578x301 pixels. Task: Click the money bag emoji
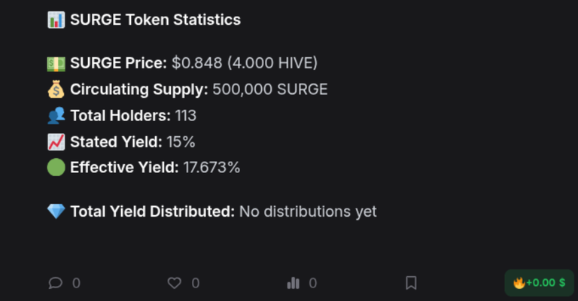click(x=56, y=90)
